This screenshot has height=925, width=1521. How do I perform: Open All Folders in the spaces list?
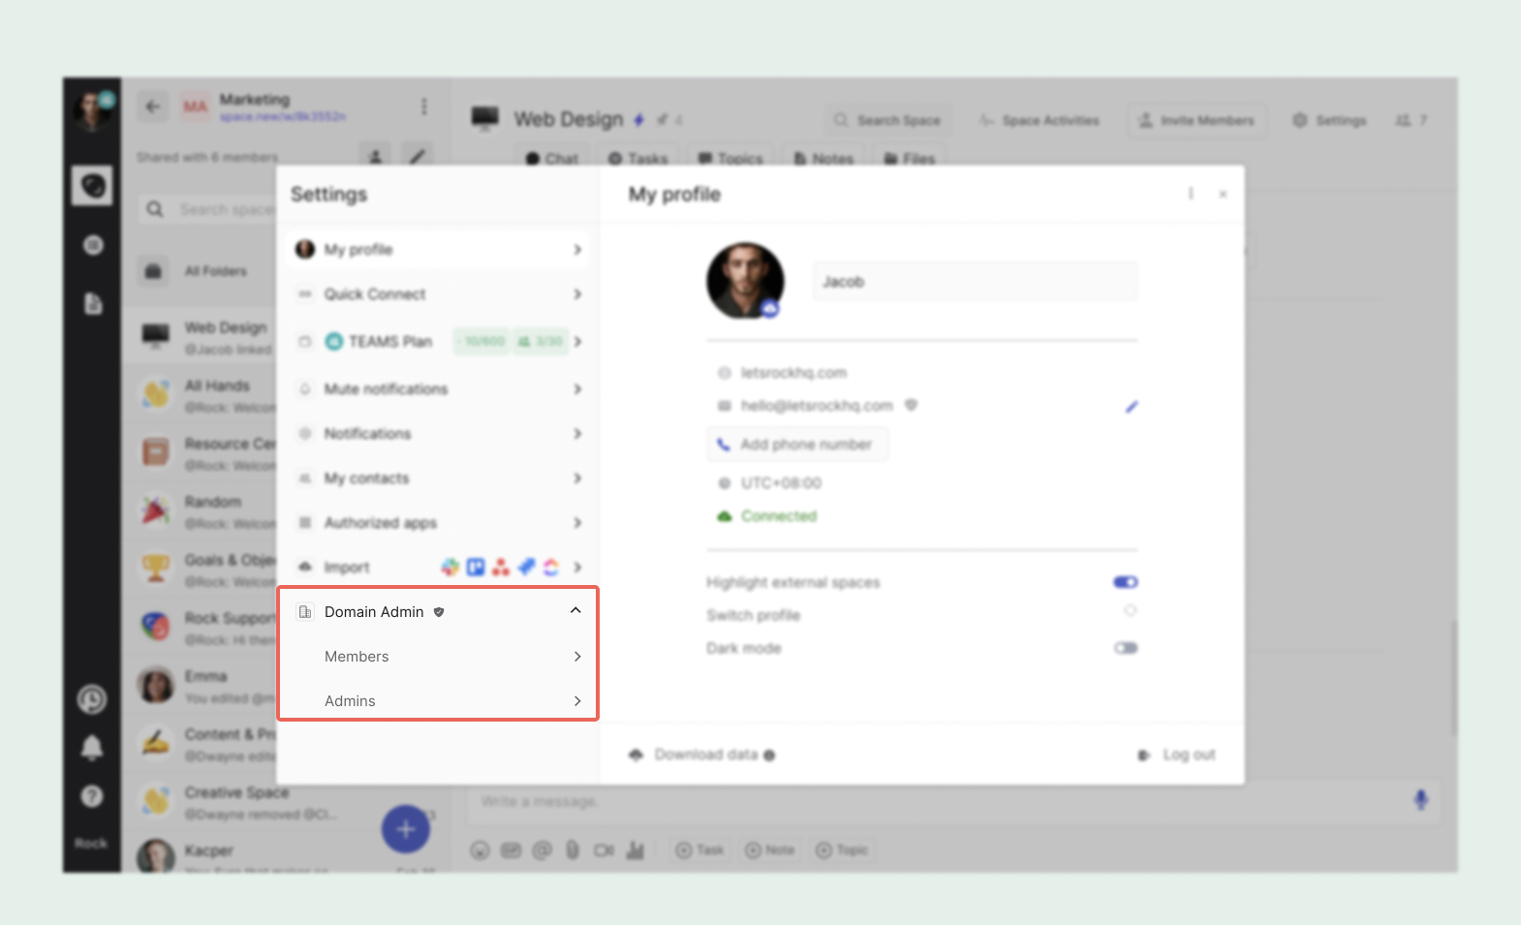[x=200, y=271]
